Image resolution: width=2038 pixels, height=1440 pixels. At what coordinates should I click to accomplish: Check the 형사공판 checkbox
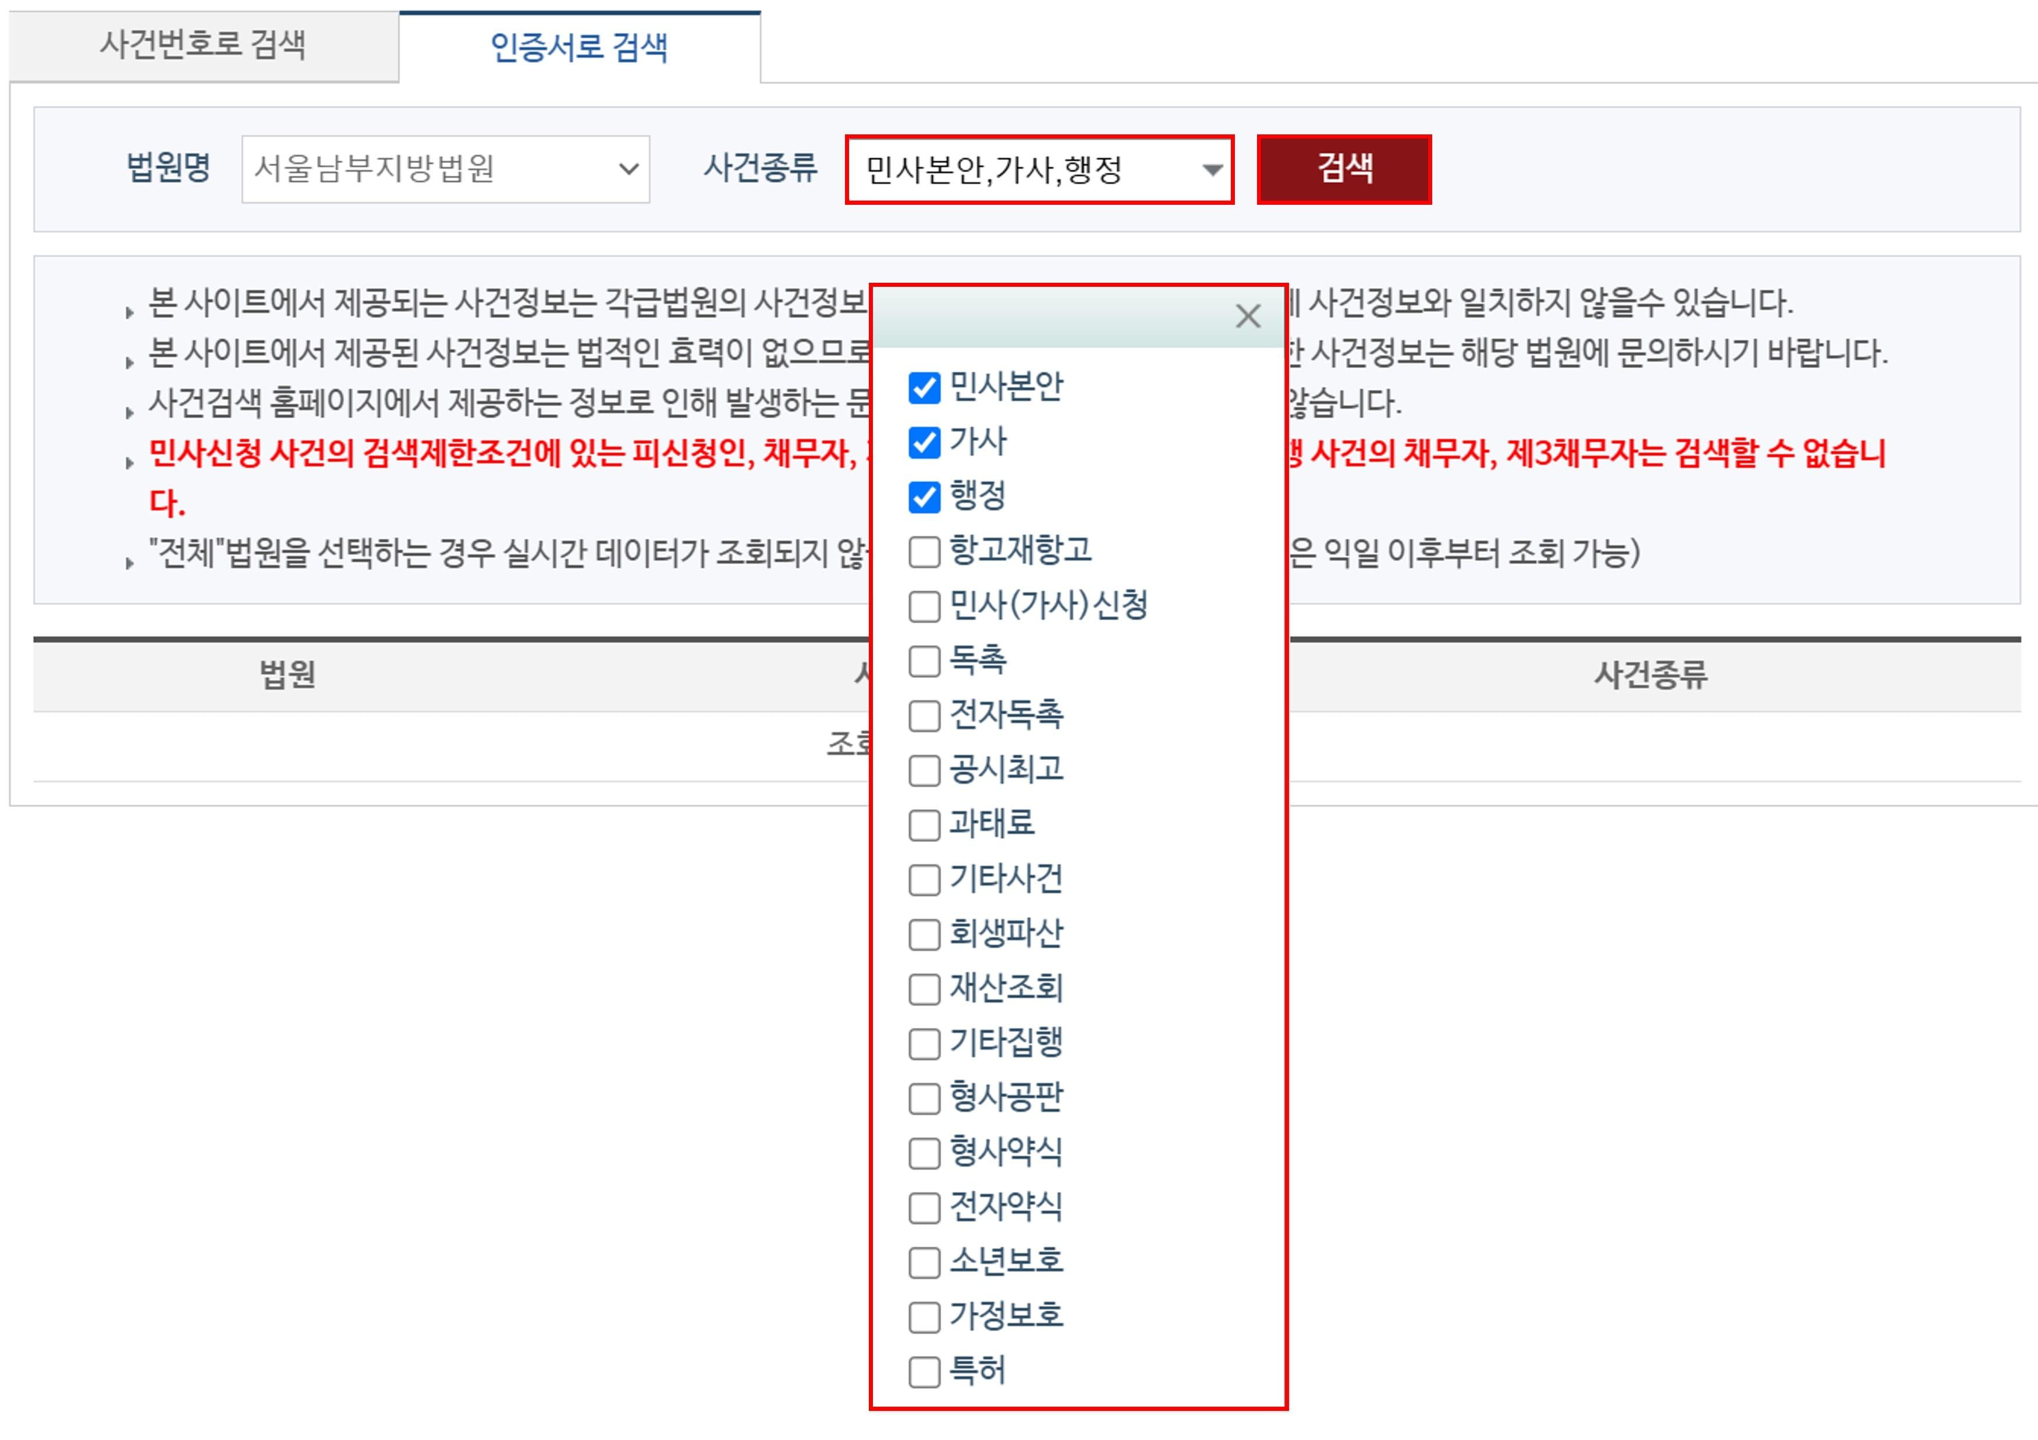tap(924, 1098)
